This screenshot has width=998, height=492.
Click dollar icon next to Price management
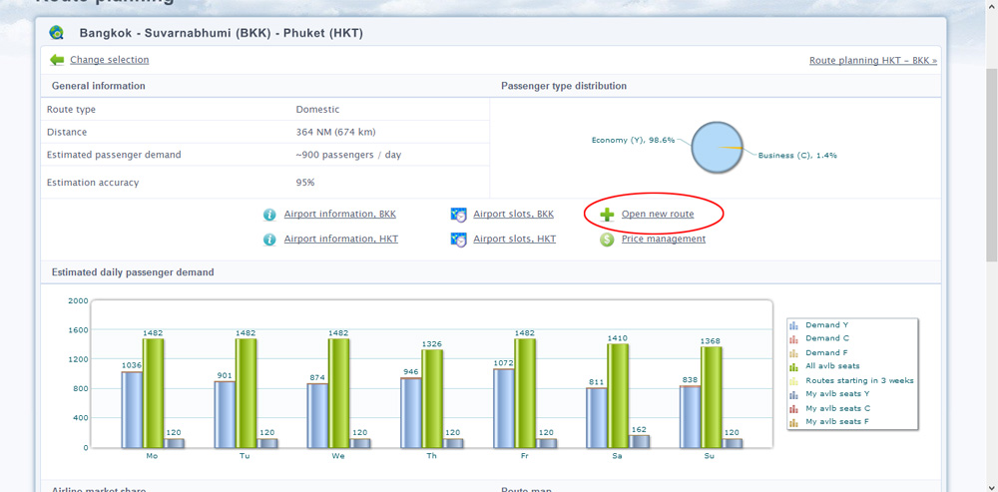[x=607, y=240]
